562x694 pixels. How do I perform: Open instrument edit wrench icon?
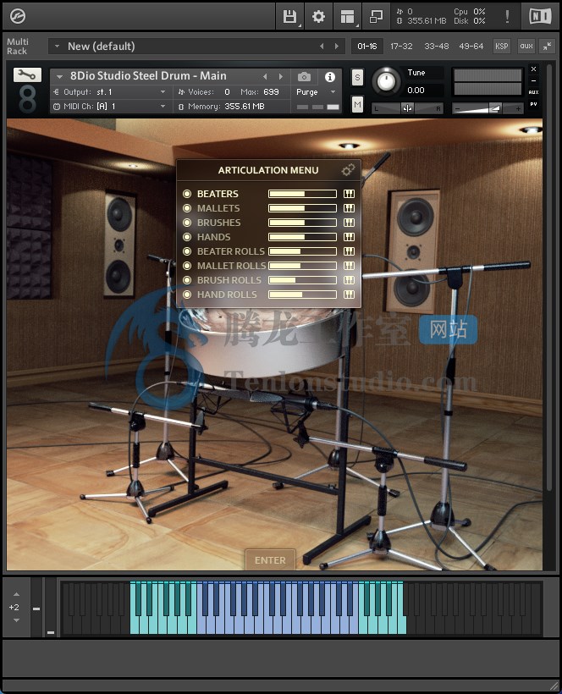click(x=27, y=74)
